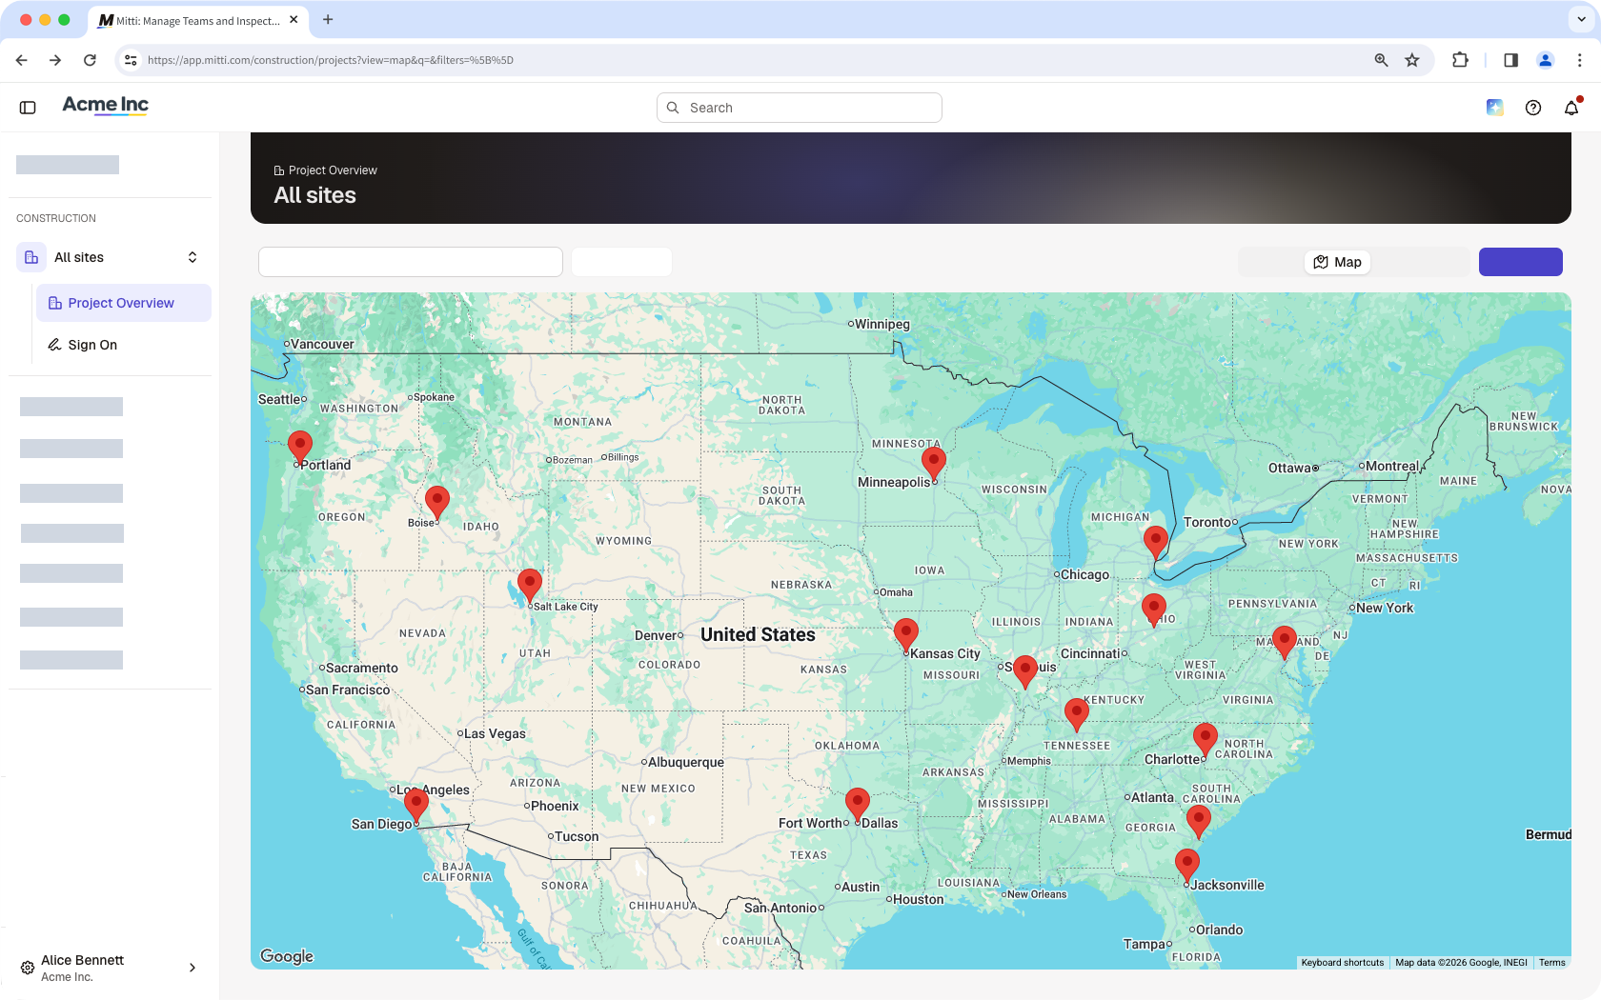Open Sign On in the sidebar
1601x1000 pixels.
pos(124,345)
